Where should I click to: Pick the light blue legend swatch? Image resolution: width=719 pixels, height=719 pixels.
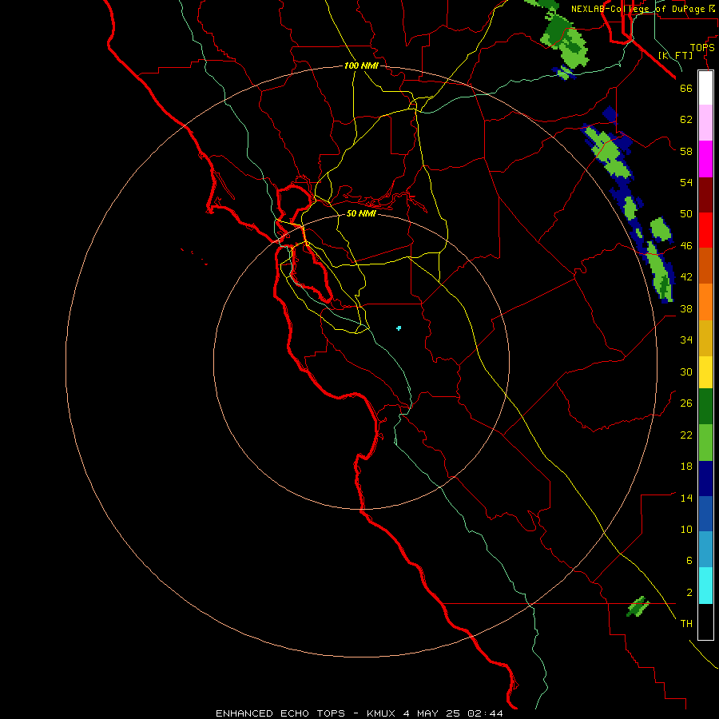705,550
